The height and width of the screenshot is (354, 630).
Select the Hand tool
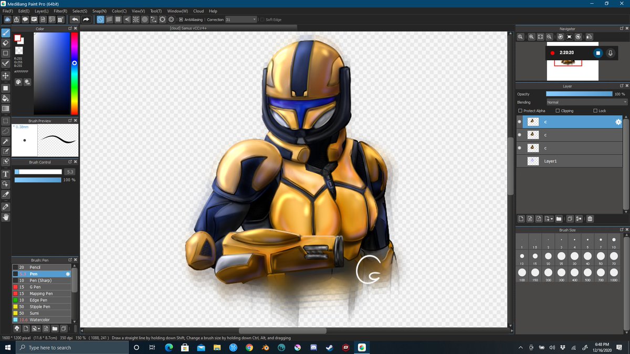click(x=6, y=217)
